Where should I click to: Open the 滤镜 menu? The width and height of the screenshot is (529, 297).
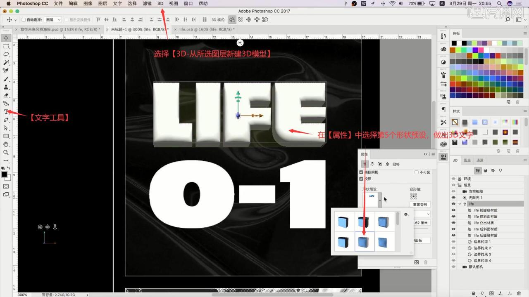[x=147, y=3]
